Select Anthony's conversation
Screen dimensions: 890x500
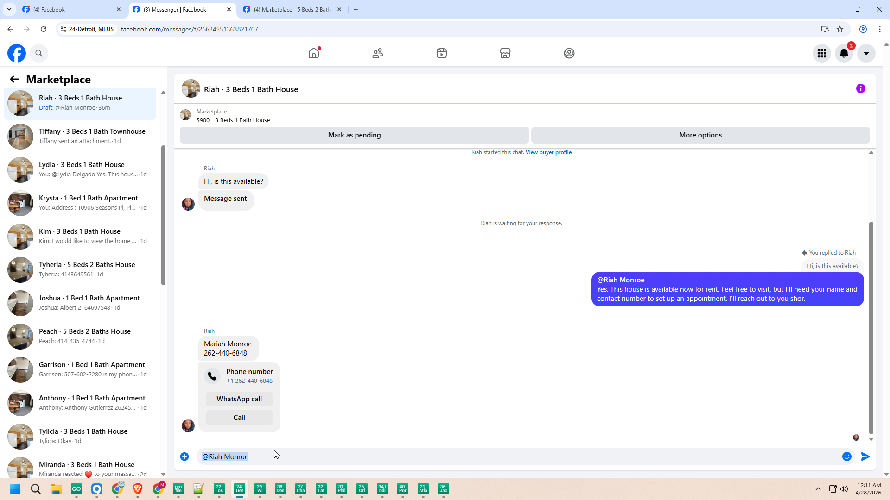click(x=80, y=403)
